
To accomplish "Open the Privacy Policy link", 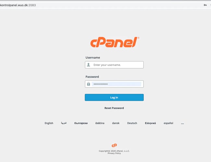I will tap(114, 153).
